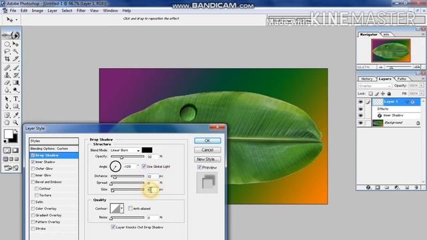
Task: Enable Bevel and Emboss checkbox
Action: tap(33, 182)
